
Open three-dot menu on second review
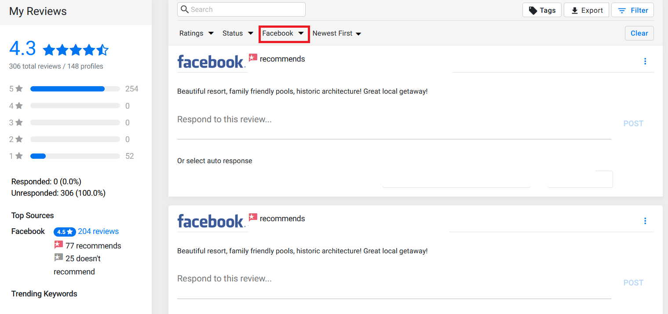click(x=645, y=221)
